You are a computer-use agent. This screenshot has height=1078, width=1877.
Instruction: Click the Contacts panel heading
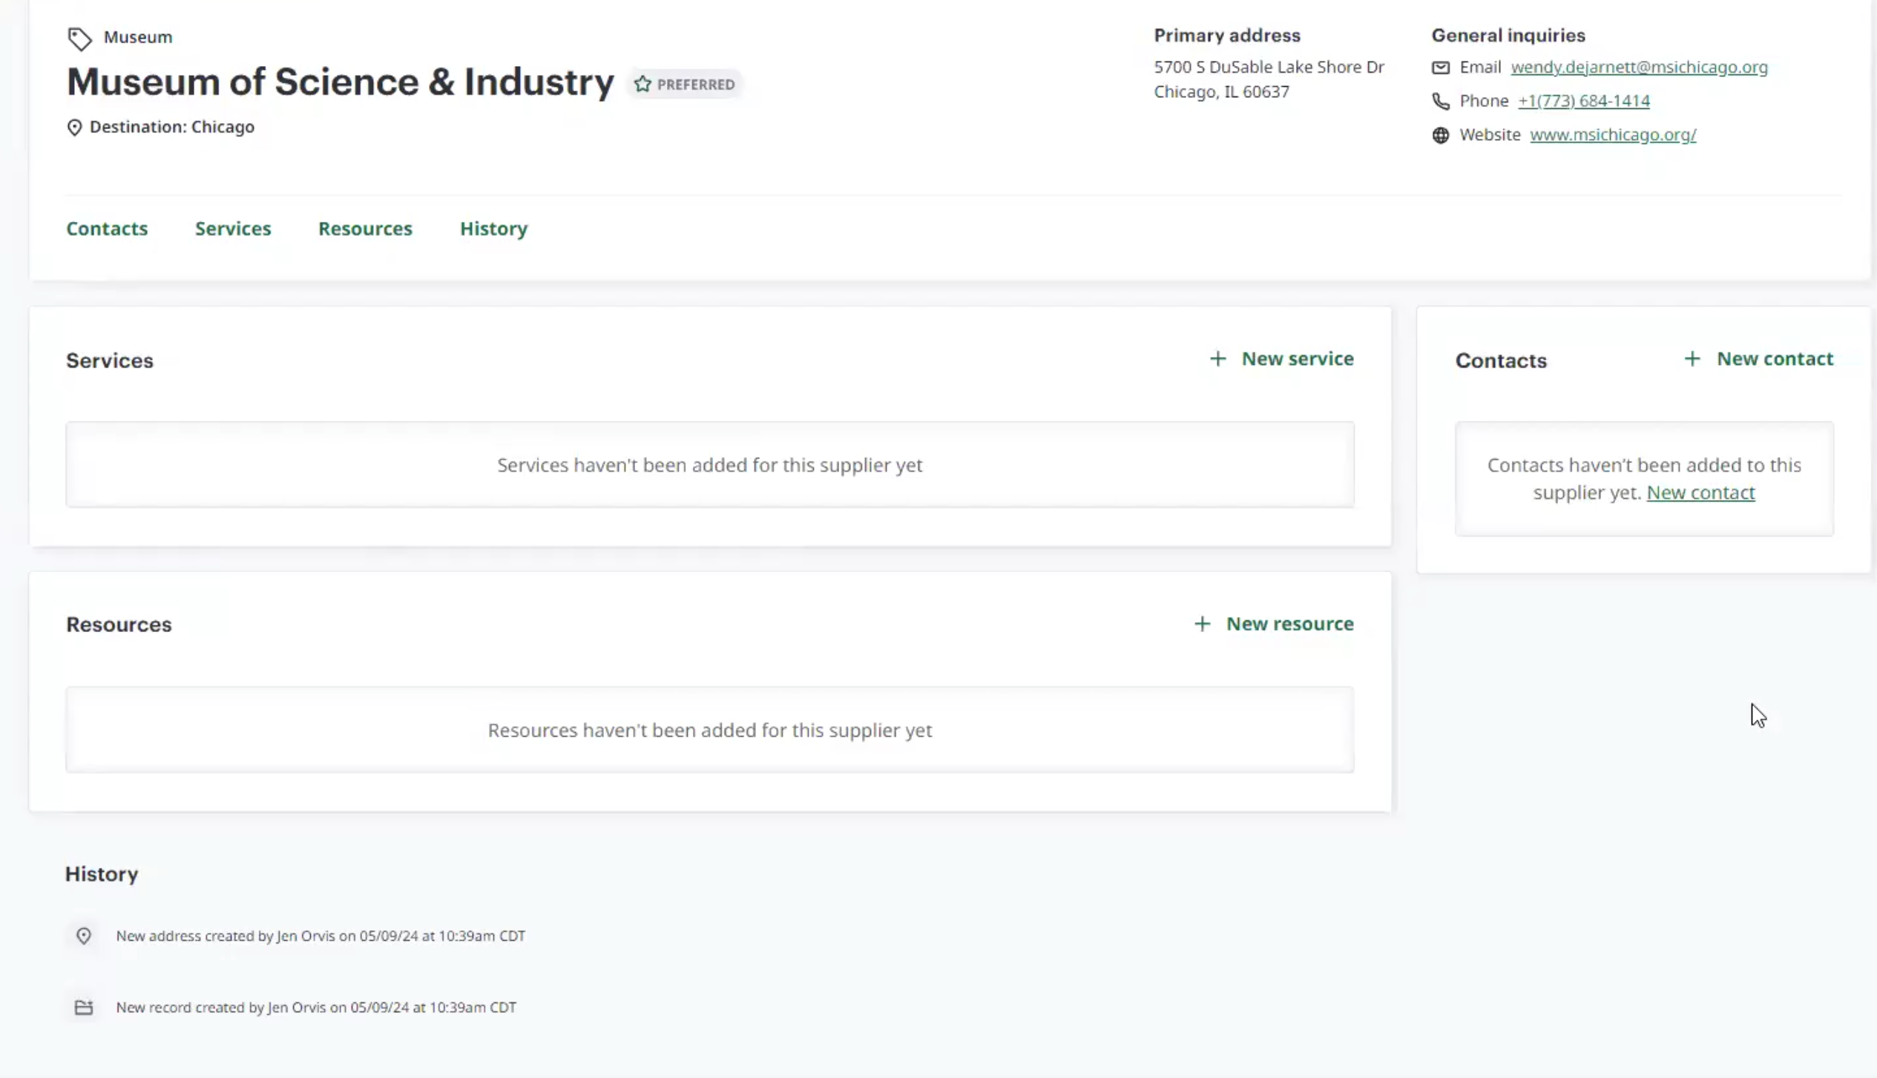(x=1500, y=361)
